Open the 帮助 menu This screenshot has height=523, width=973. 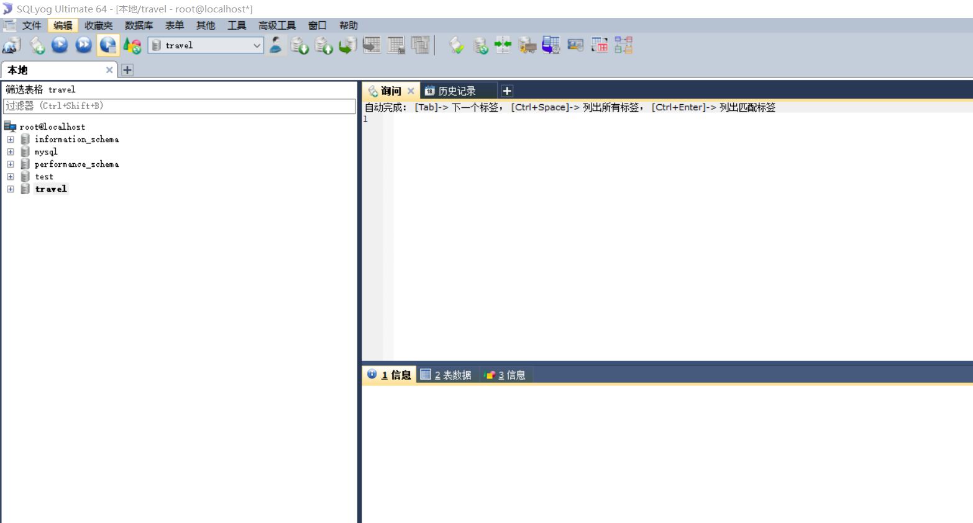tap(349, 25)
